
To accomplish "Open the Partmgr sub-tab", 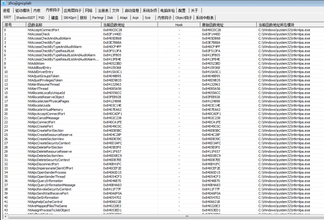I will [98, 18].
